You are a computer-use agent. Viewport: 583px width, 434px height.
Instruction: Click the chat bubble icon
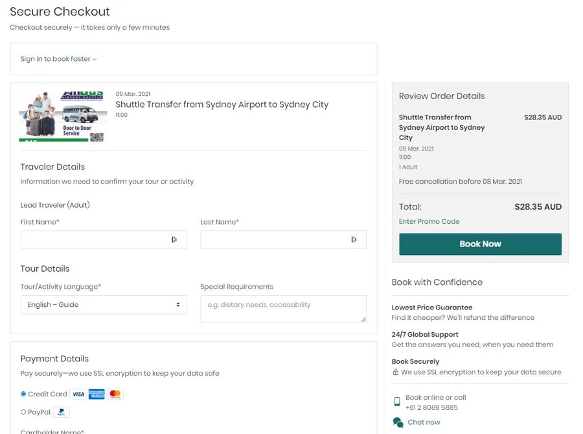point(398,422)
